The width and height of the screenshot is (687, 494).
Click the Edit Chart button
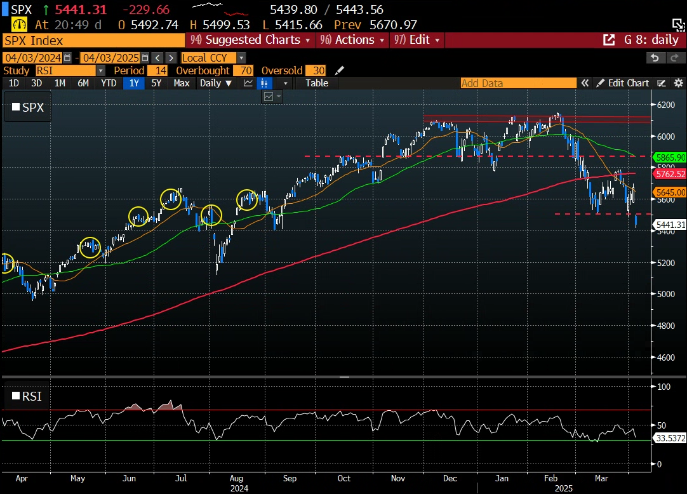(x=623, y=83)
